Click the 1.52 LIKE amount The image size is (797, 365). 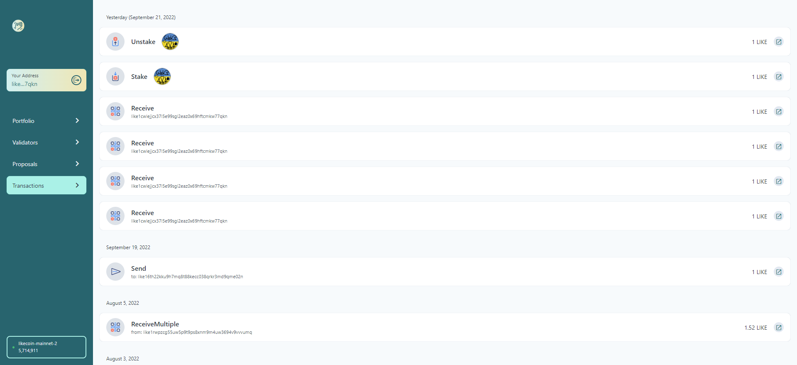tap(755, 328)
